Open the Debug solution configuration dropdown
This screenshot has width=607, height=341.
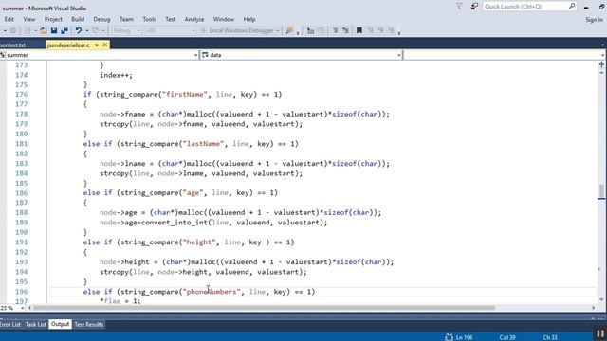tap(126, 30)
